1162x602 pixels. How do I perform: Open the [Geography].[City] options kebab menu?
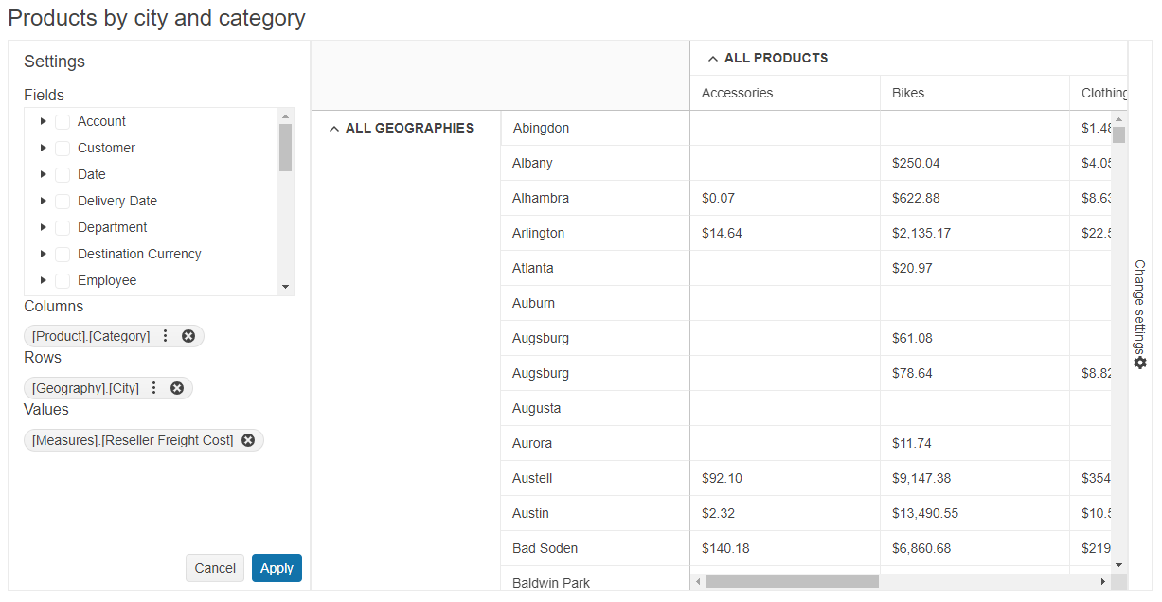(152, 387)
